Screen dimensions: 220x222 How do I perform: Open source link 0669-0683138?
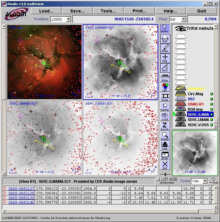[x=21, y=193]
